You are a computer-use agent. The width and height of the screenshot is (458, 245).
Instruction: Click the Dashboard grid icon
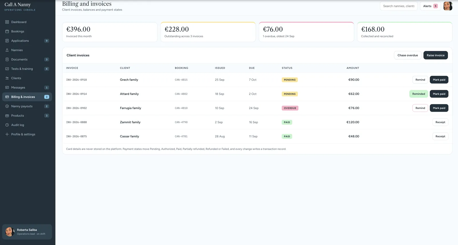point(7,22)
